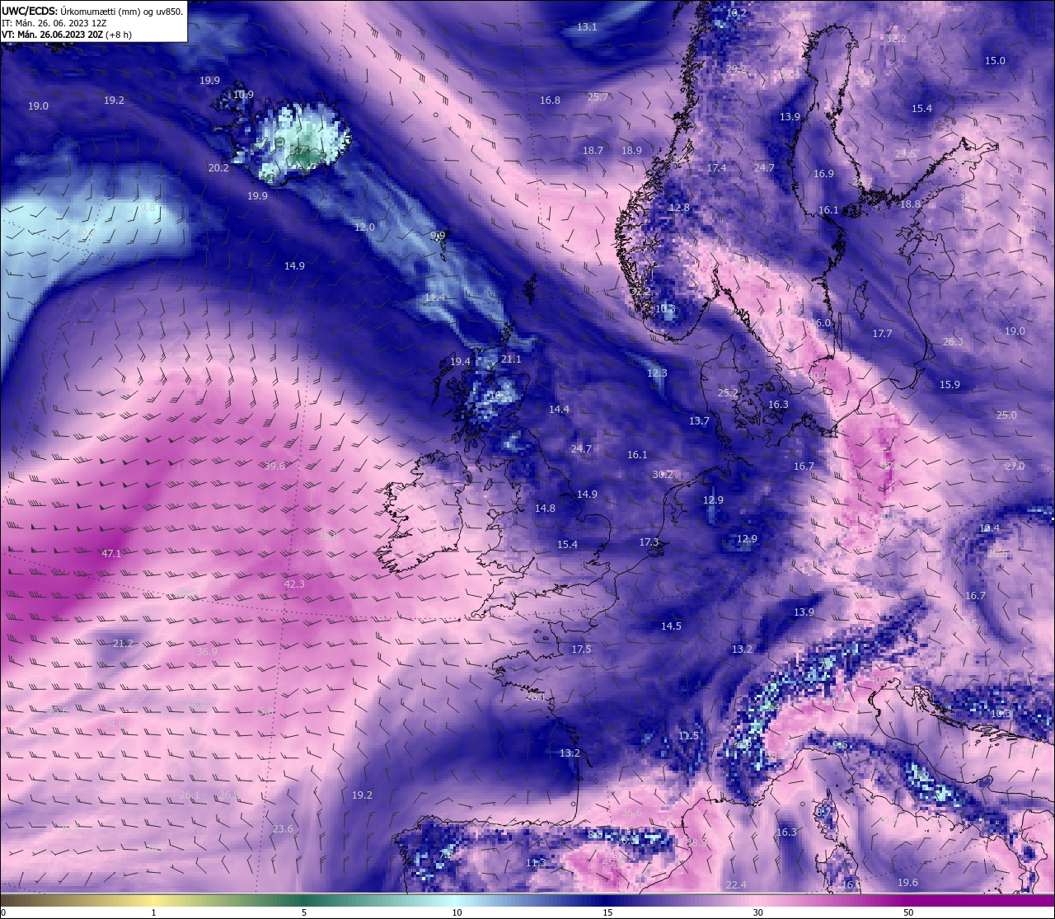Click the 5 tick on the color scale
The image size is (1055, 919).
tap(304, 912)
